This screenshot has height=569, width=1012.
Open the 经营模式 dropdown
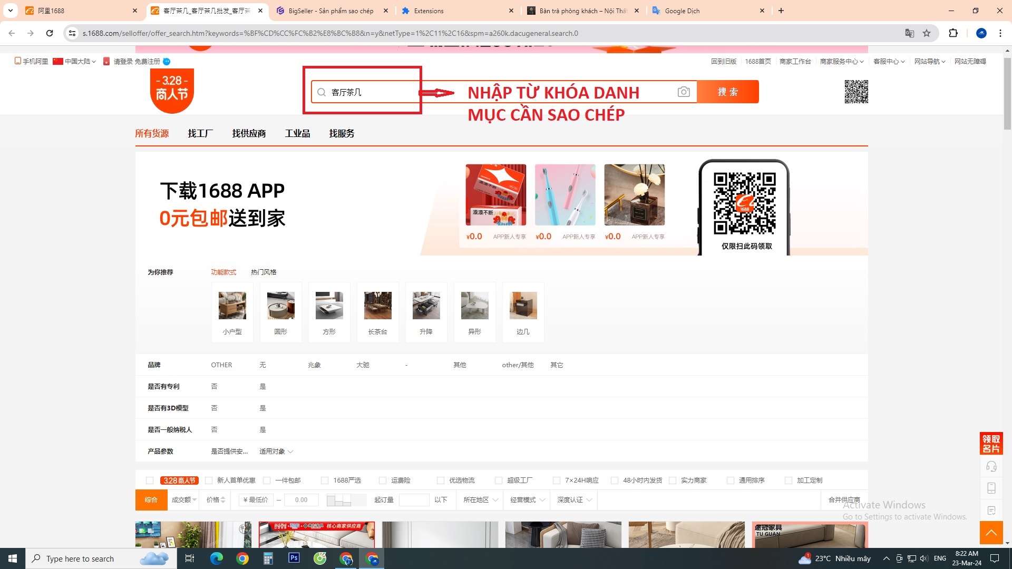527,500
